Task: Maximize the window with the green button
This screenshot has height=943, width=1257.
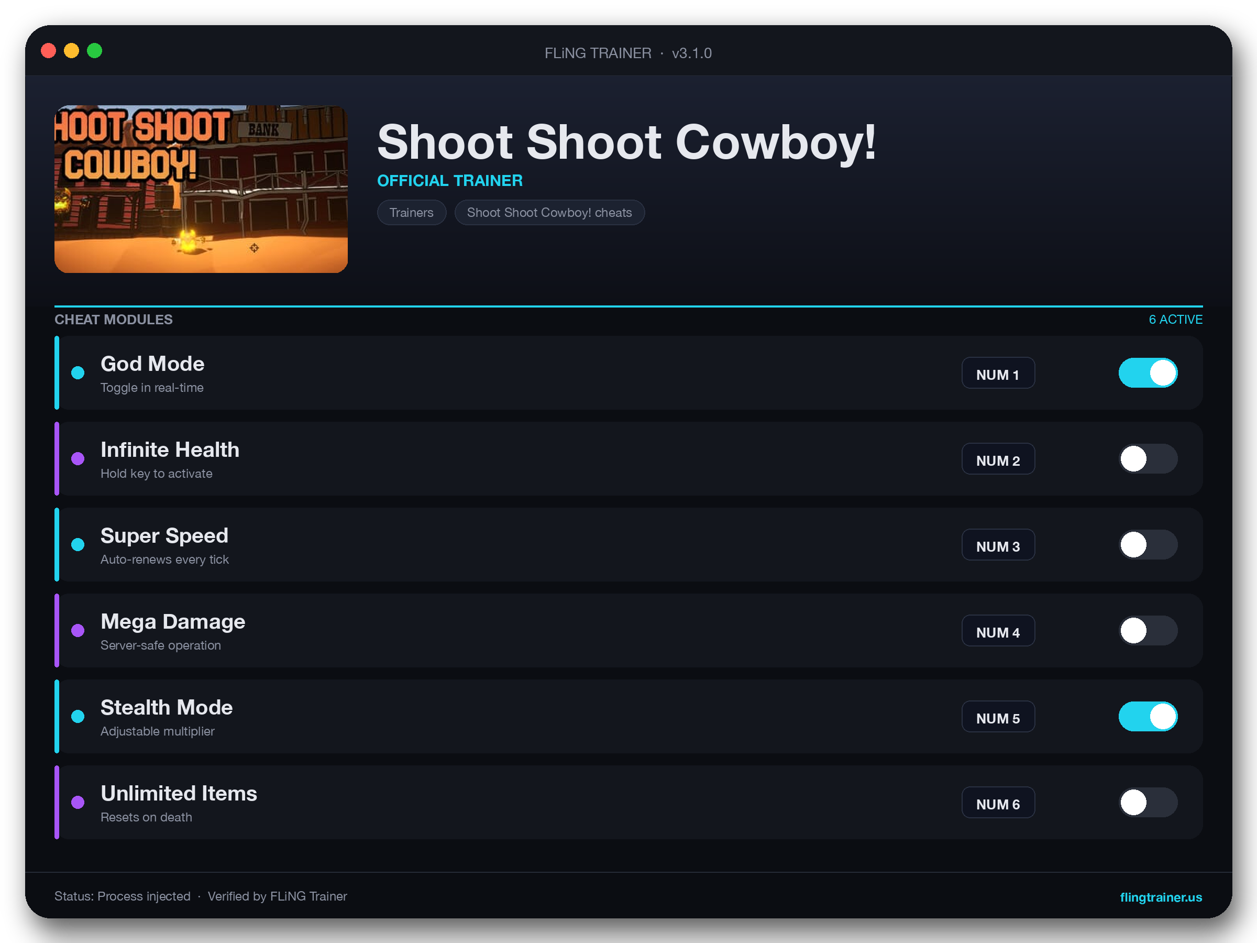Action: (x=94, y=51)
